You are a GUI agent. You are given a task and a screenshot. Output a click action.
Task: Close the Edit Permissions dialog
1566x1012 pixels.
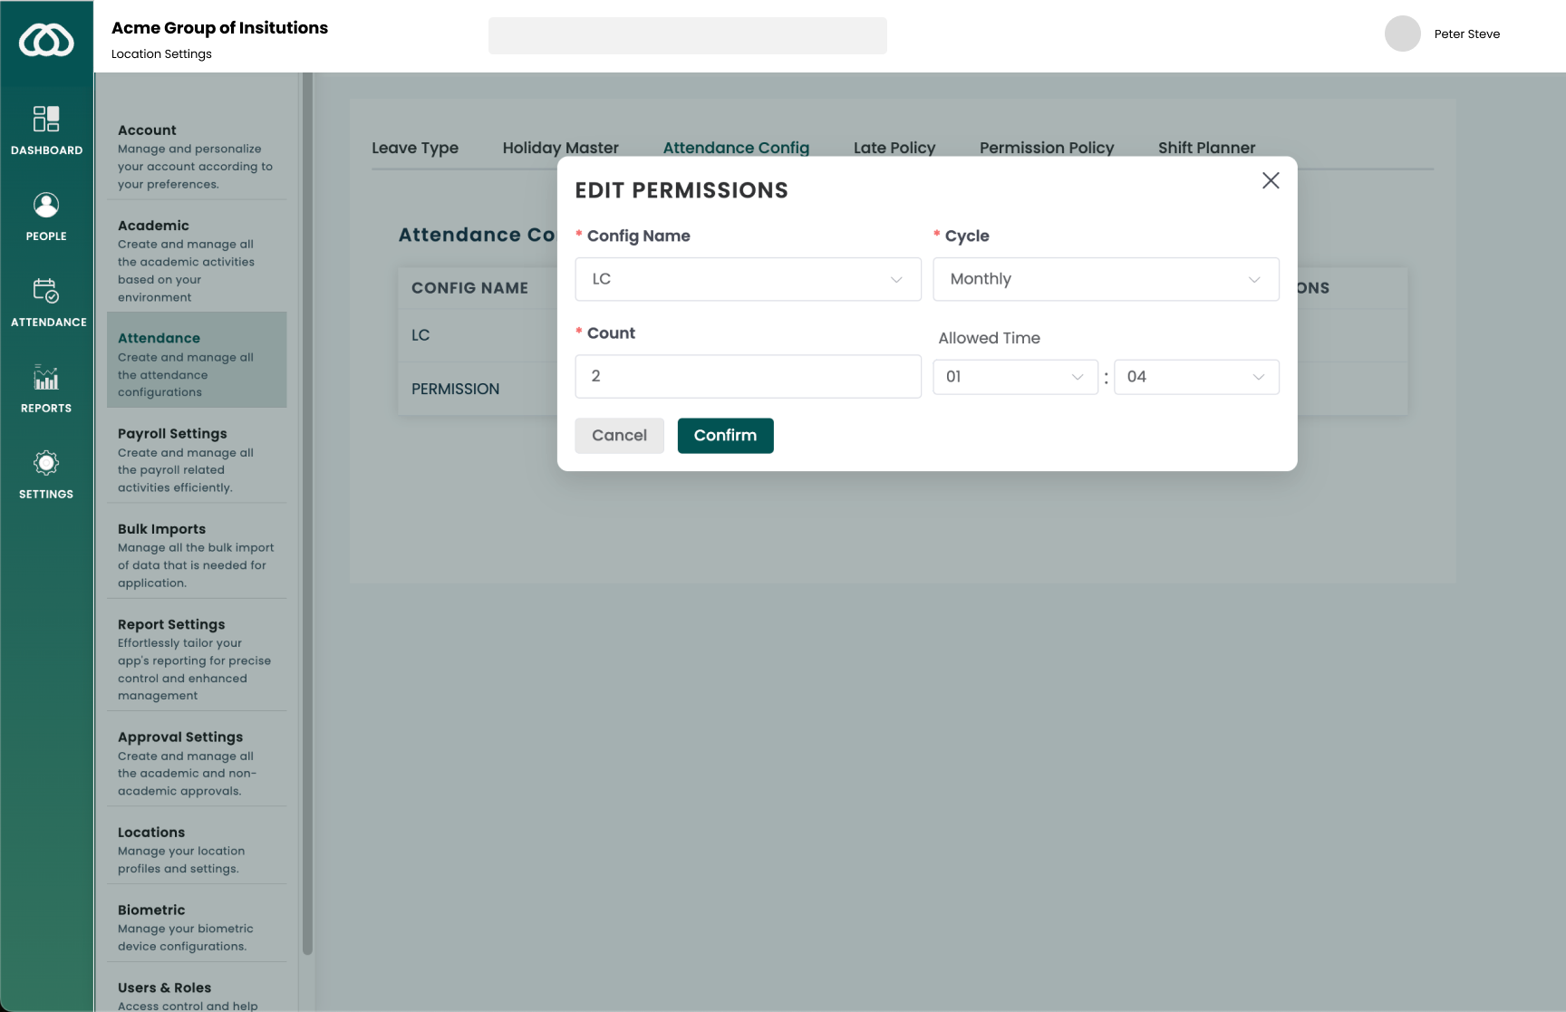[1271, 180]
